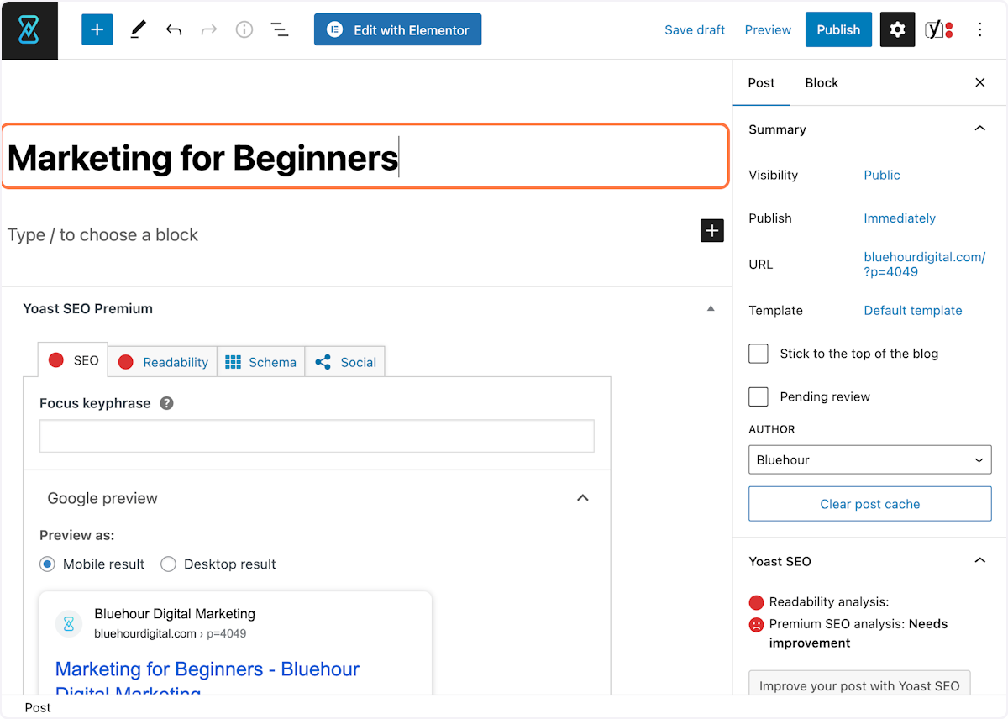Image resolution: width=1008 pixels, height=719 pixels.
Task: Click Default template link
Action: [912, 310]
